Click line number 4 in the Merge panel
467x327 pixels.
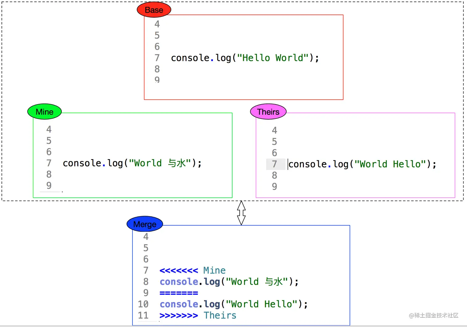(x=146, y=237)
